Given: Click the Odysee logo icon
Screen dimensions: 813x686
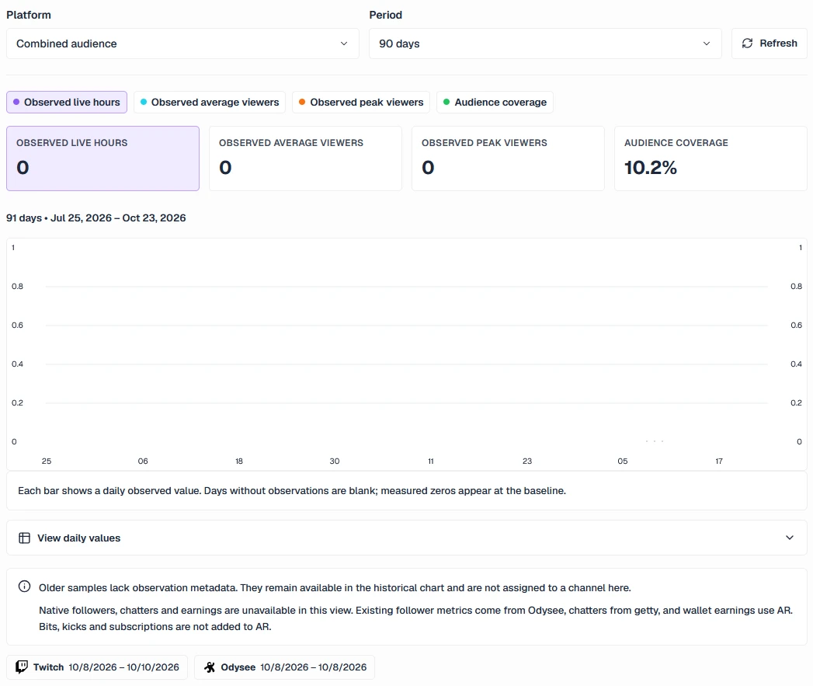Looking at the screenshot, I should pyautogui.click(x=210, y=667).
